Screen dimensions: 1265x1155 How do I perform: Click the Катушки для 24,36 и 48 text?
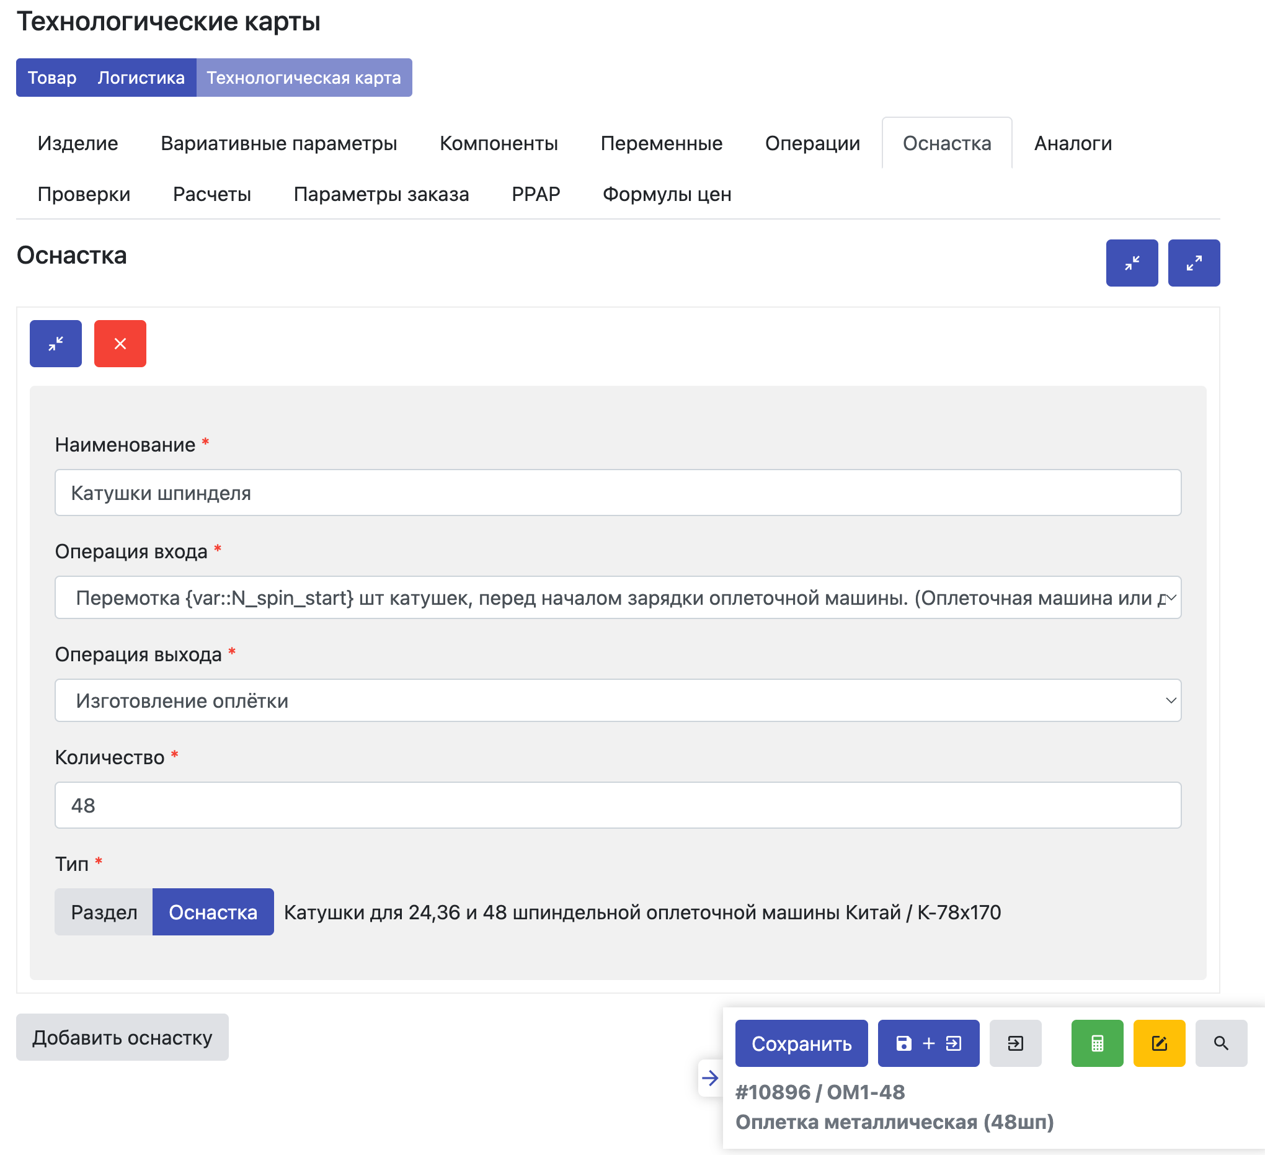tap(642, 912)
